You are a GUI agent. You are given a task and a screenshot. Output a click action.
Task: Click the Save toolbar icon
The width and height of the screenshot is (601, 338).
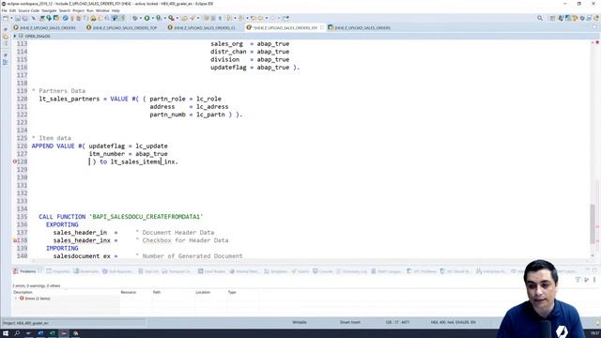[18, 18]
